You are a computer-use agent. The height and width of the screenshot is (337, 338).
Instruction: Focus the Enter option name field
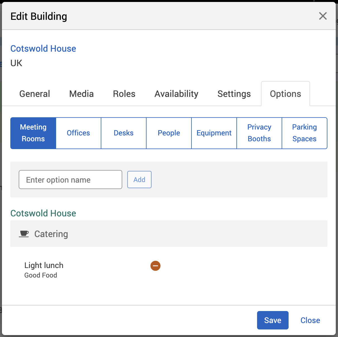(70, 180)
